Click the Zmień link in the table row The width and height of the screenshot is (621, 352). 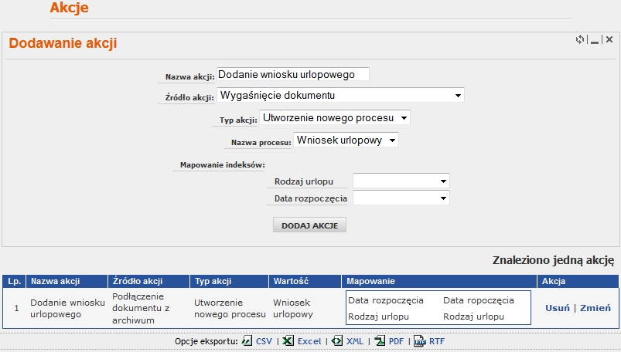pos(595,307)
